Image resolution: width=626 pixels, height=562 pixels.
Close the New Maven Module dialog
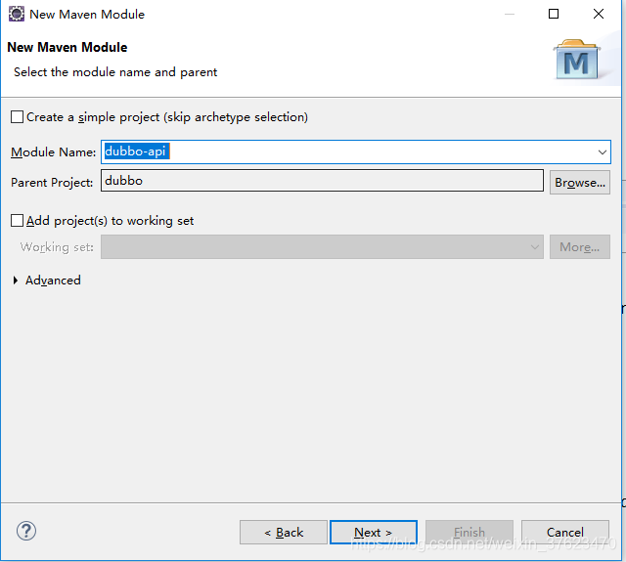click(598, 14)
